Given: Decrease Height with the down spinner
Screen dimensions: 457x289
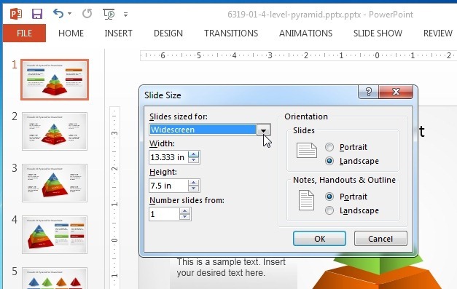Looking at the screenshot, I should coord(194,189).
